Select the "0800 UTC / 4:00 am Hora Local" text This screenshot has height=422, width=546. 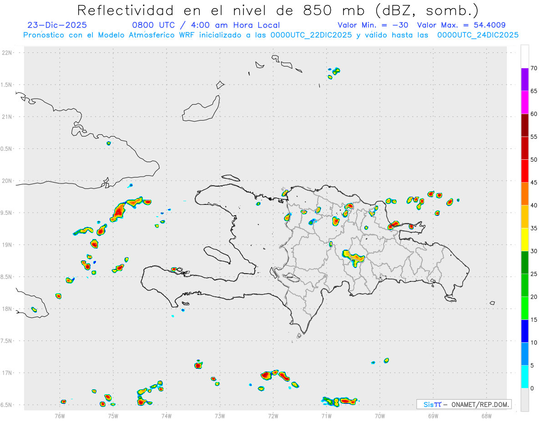(x=206, y=25)
